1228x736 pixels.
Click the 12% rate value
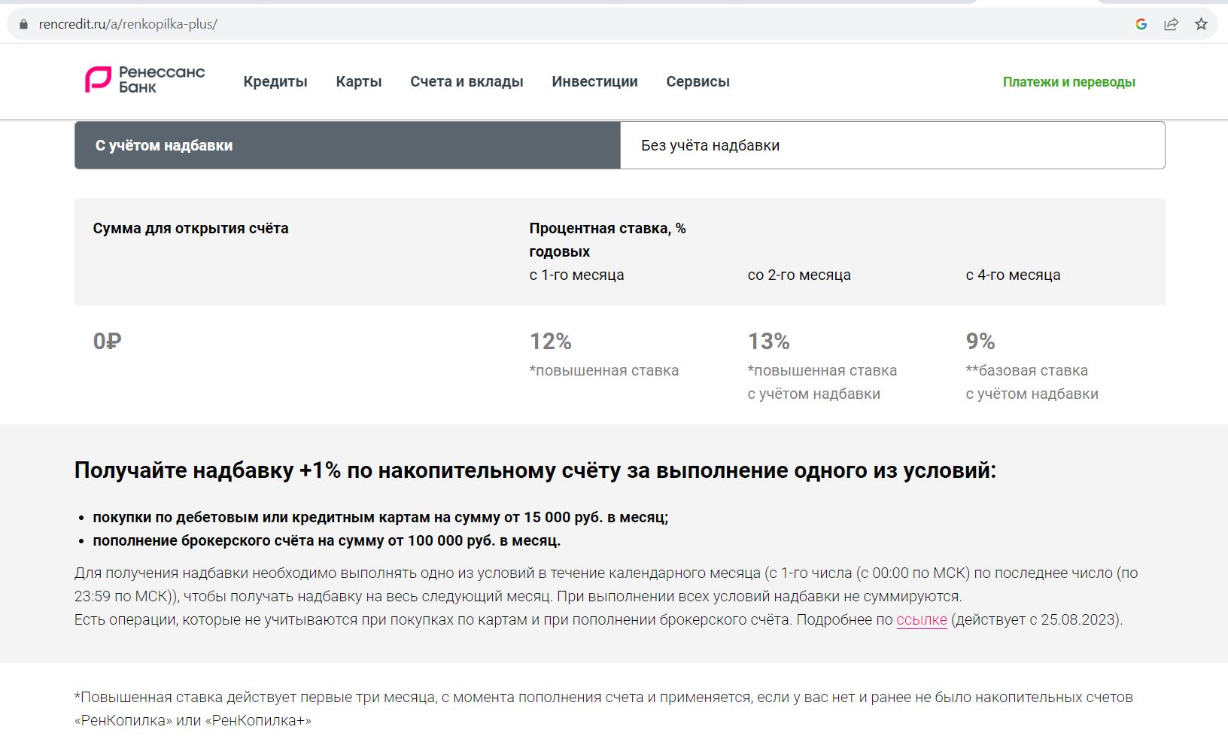[551, 342]
